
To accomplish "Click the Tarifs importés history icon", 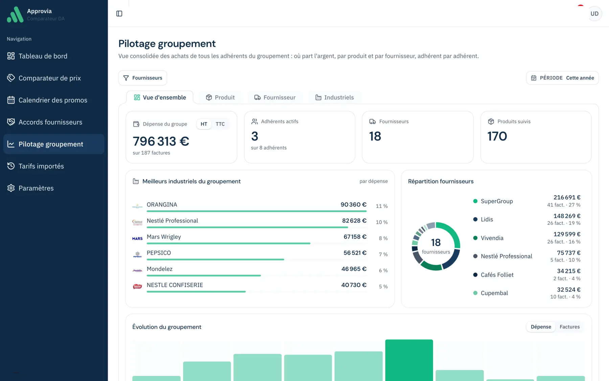I will tap(11, 166).
